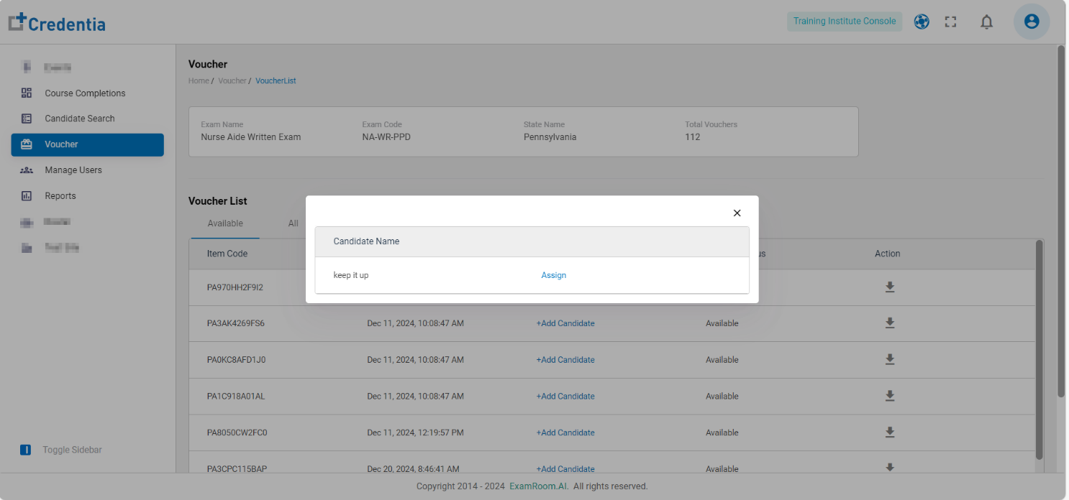The width and height of the screenshot is (1069, 500).
Task: Click the VoucherList breadcrumb
Action: 276,80
